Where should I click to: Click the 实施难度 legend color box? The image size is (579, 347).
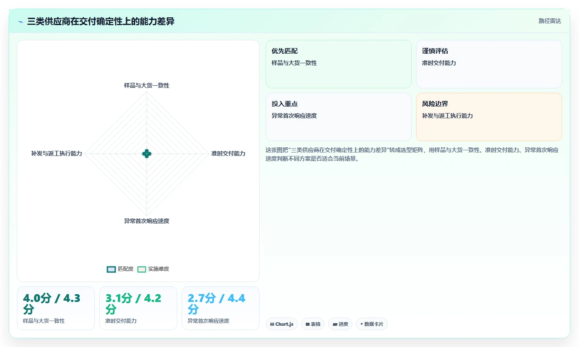(x=142, y=269)
